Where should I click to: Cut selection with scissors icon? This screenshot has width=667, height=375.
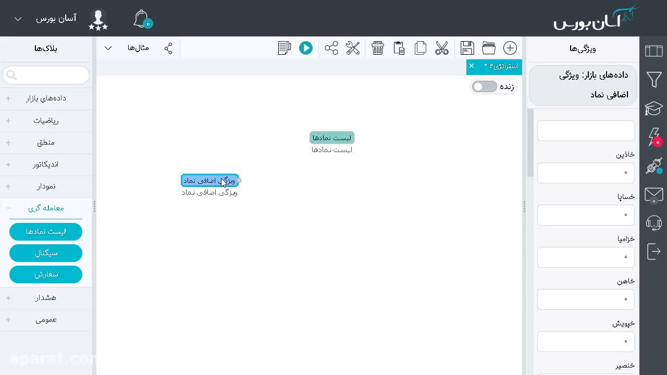click(442, 48)
